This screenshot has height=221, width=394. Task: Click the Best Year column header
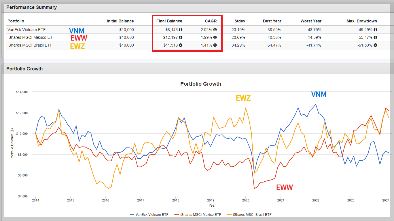272,21
